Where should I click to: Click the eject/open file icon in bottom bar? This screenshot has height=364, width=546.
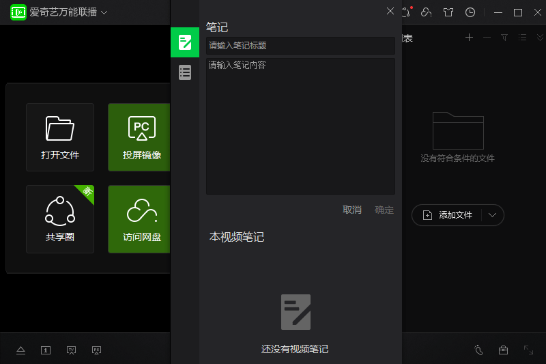point(21,350)
